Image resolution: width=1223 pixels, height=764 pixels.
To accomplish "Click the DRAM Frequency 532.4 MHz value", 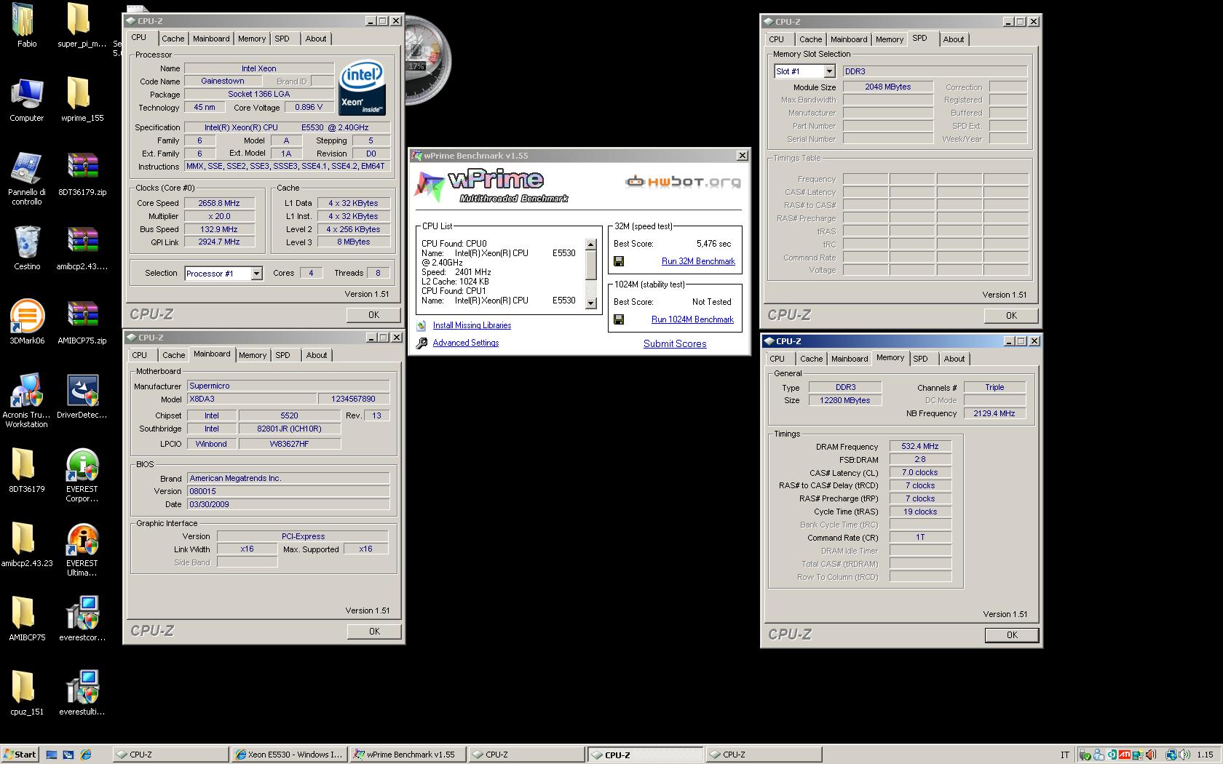I will pos(920,446).
